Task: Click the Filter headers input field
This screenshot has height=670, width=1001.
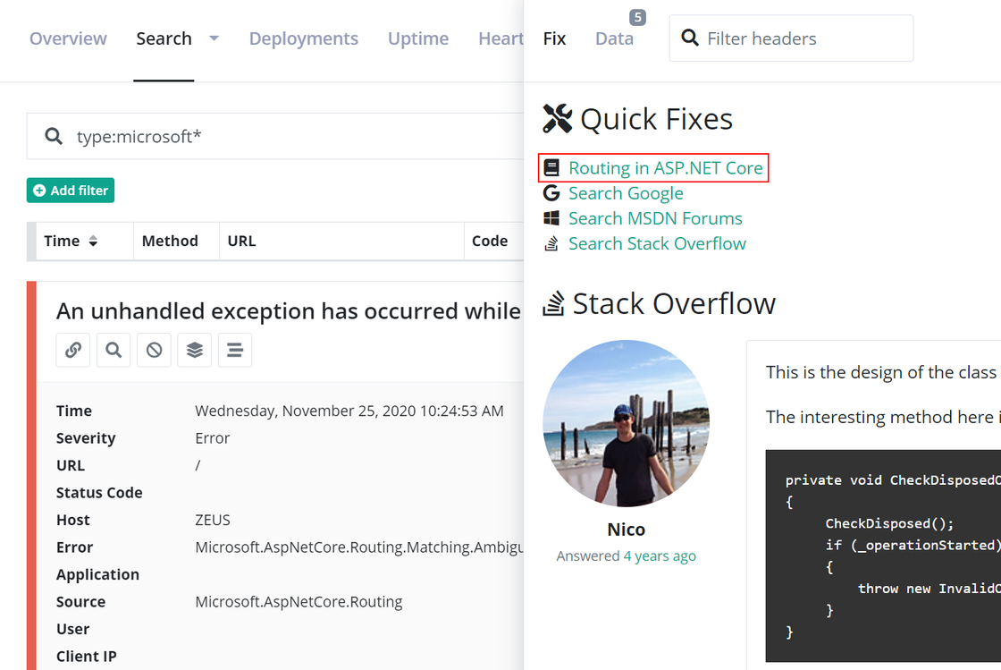Action: tap(791, 38)
